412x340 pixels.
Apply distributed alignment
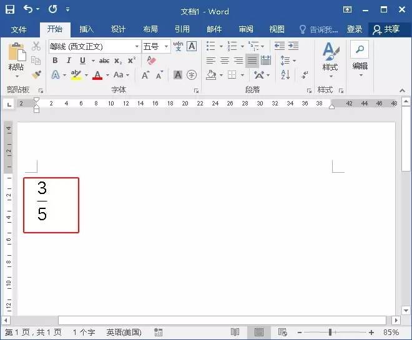(x=266, y=61)
